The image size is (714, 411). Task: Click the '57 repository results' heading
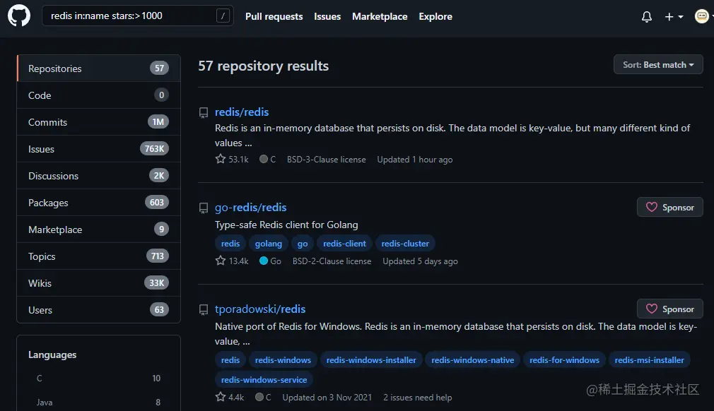click(x=263, y=66)
